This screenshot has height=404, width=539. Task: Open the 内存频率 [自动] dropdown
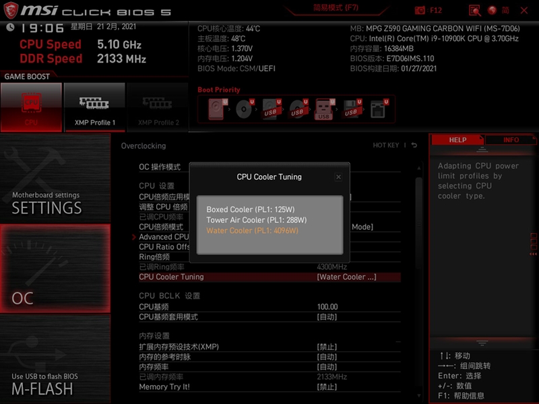[x=327, y=367]
